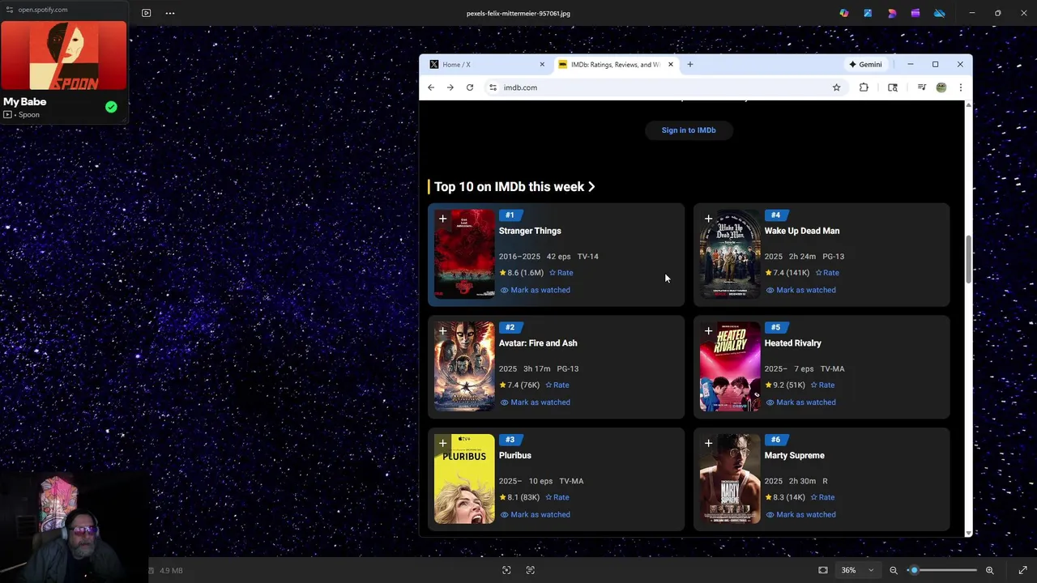Click the IMDb page vertical scrollbar
Image resolution: width=1037 pixels, height=583 pixels.
(968, 259)
